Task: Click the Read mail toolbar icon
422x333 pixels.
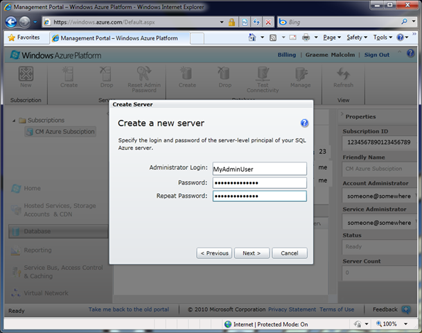Action: (293, 37)
